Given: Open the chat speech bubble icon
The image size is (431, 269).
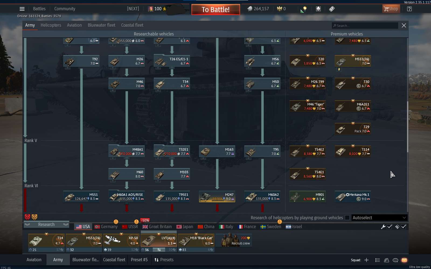Looking at the screenshot, I should (x=395, y=260).
